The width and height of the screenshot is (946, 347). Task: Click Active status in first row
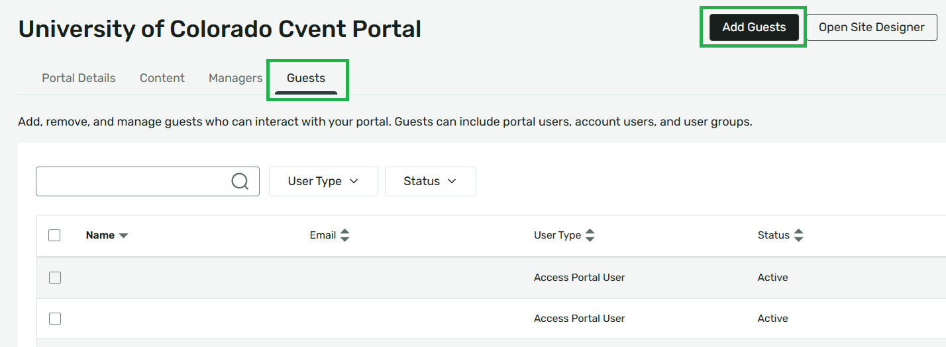772,278
